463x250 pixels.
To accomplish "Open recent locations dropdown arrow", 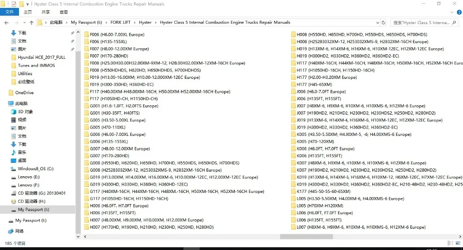I will tap(24, 22).
